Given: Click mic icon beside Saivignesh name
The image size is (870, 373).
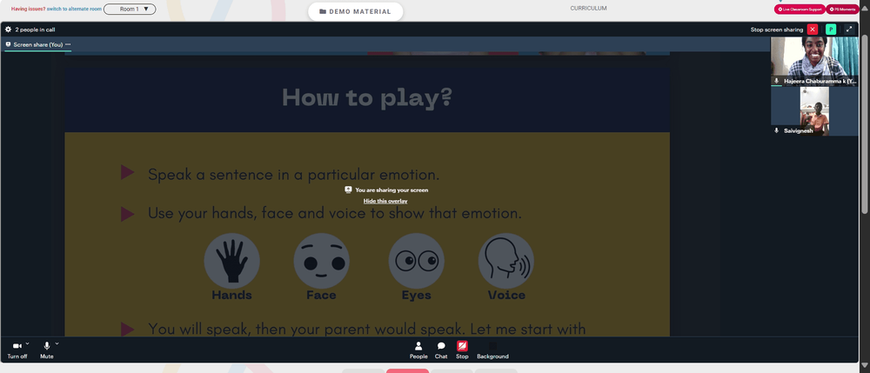Looking at the screenshot, I should [776, 130].
